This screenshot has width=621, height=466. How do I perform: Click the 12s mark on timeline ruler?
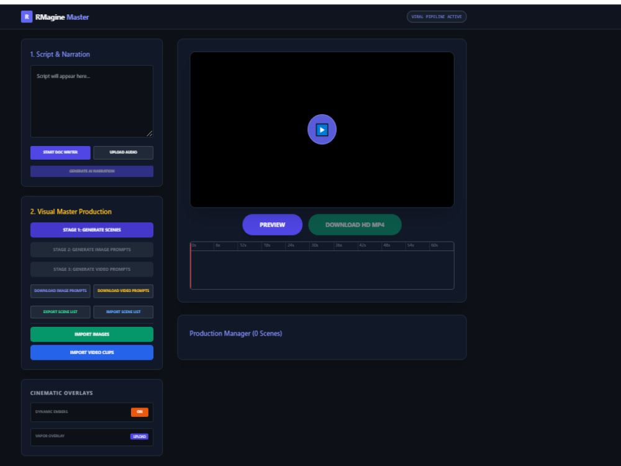[x=243, y=245]
